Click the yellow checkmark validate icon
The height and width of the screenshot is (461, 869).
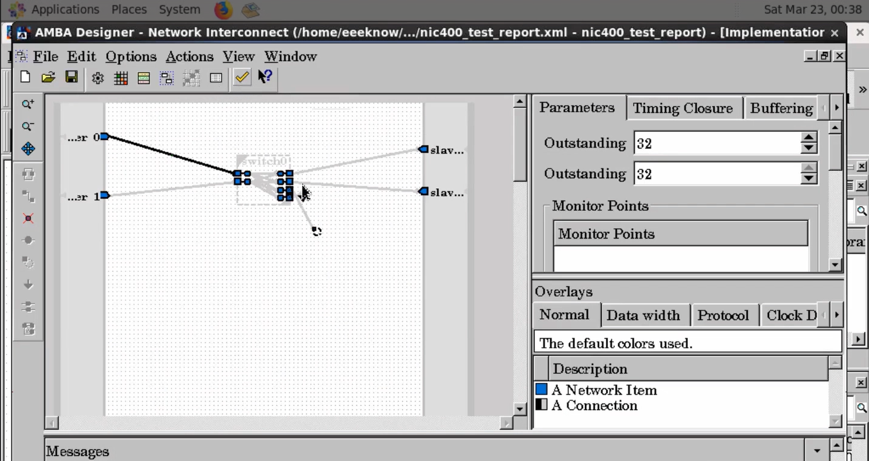tap(241, 77)
